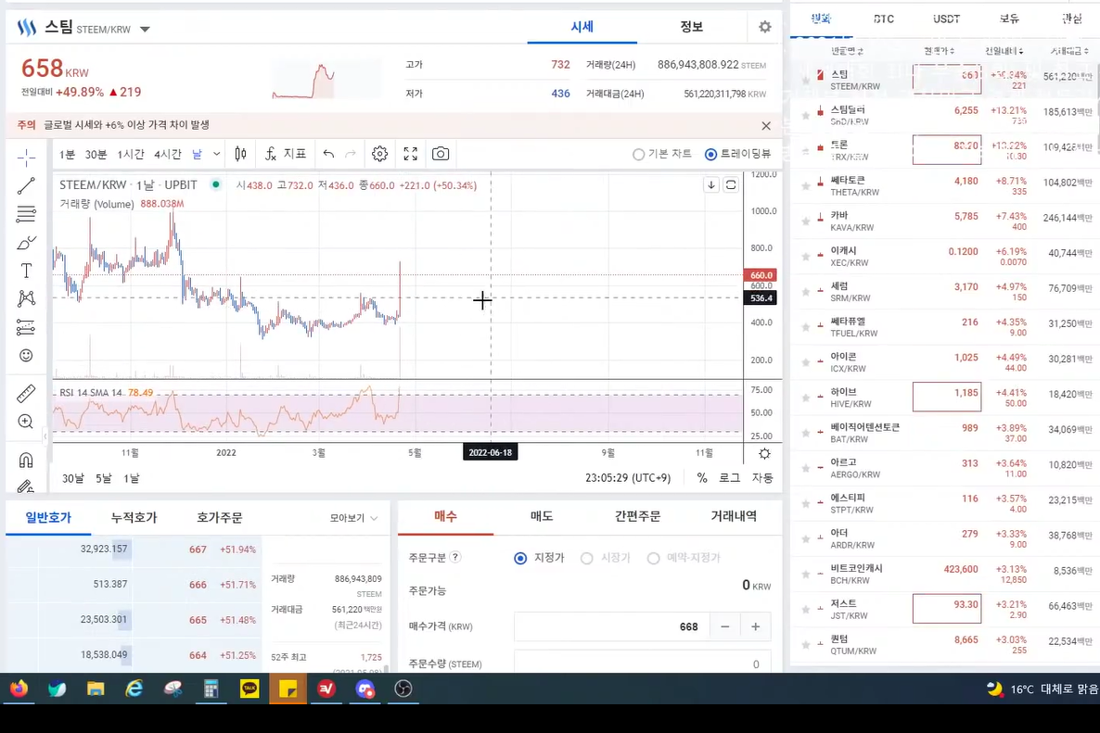Click the chart reset view icon
This screenshot has width=1100, height=733.
pos(731,185)
